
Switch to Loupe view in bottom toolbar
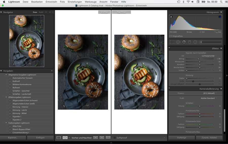(59, 138)
